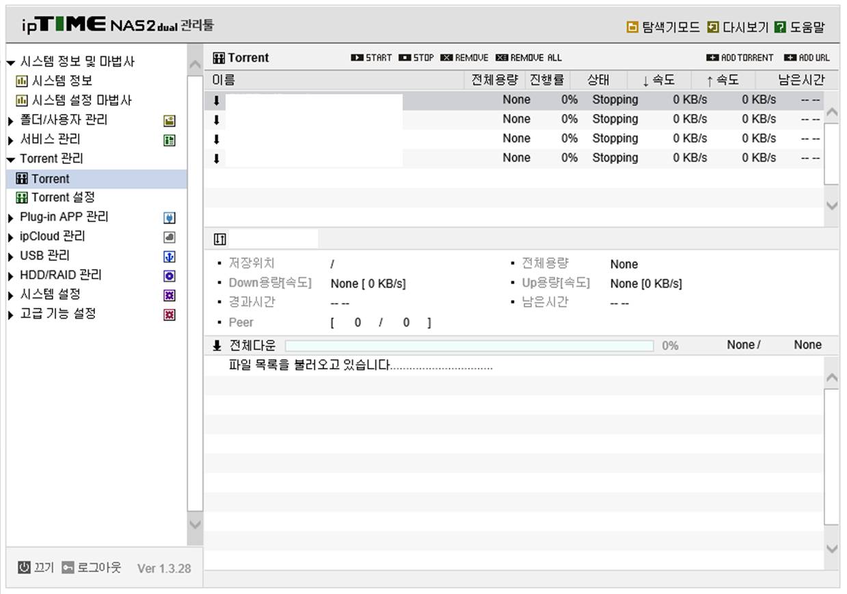Image resolution: width=847 pixels, height=594 pixels.
Task: Click ADD TORRENT button
Action: click(740, 58)
